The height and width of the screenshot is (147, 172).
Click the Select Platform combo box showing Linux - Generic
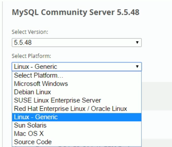click(77, 66)
